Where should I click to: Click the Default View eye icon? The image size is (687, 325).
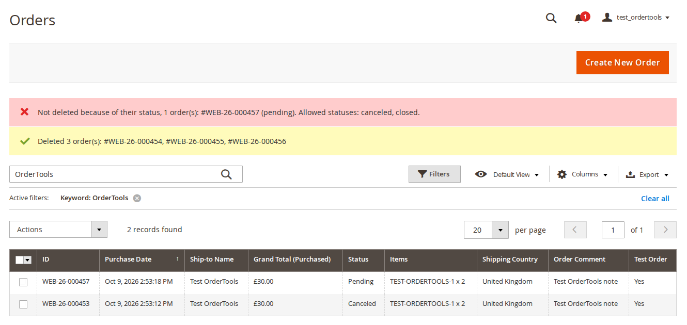click(x=481, y=174)
